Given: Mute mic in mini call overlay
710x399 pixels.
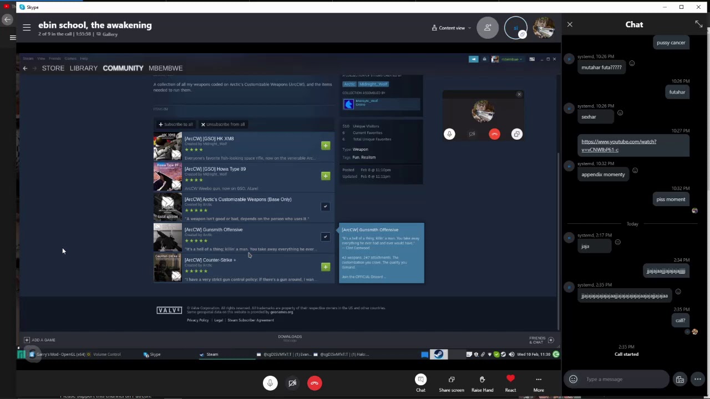Looking at the screenshot, I should click(x=449, y=134).
